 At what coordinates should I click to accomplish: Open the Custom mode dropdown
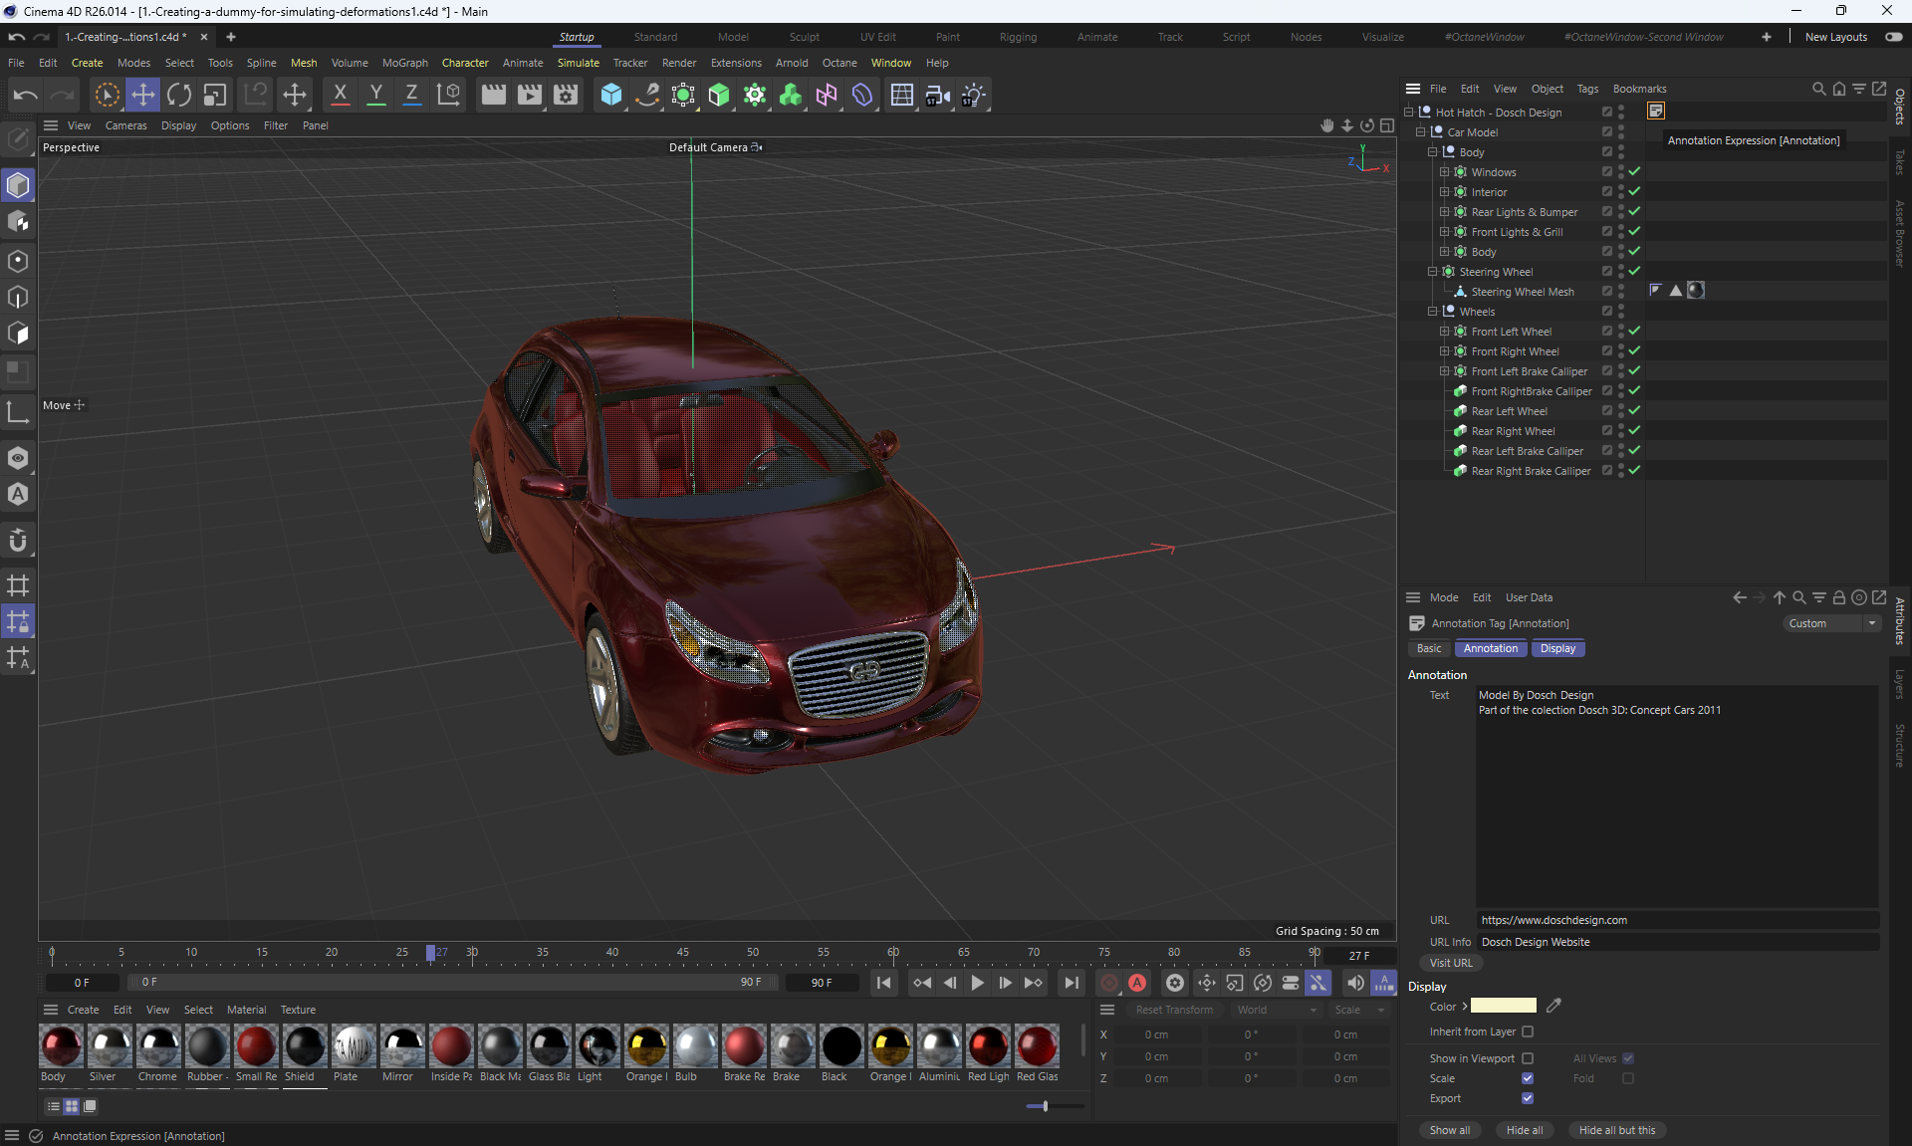point(1830,623)
